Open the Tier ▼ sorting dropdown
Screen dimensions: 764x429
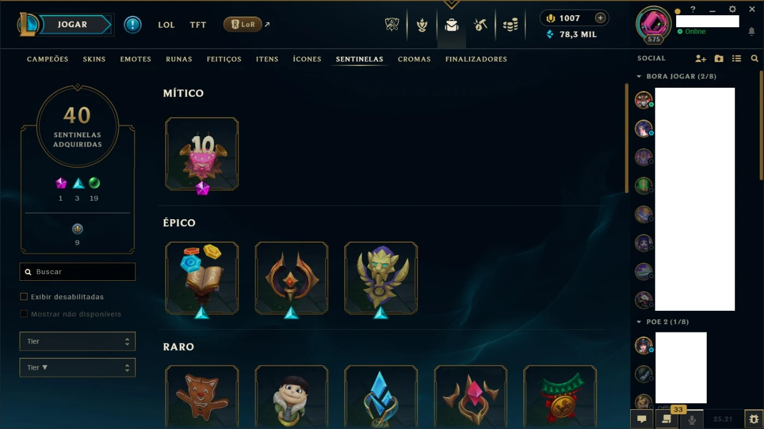(x=77, y=367)
